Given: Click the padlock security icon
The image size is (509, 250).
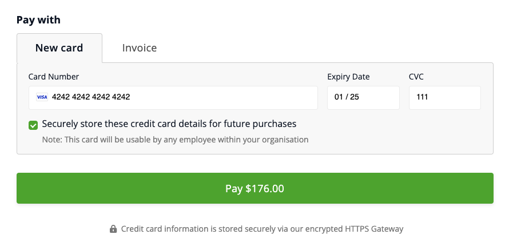Looking at the screenshot, I should coord(113,229).
